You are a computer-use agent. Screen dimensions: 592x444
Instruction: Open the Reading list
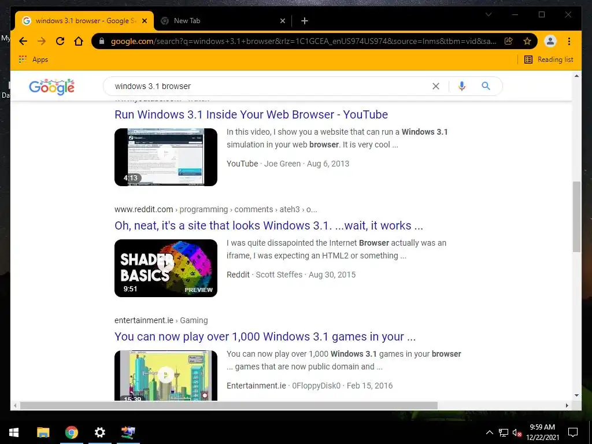tap(549, 60)
